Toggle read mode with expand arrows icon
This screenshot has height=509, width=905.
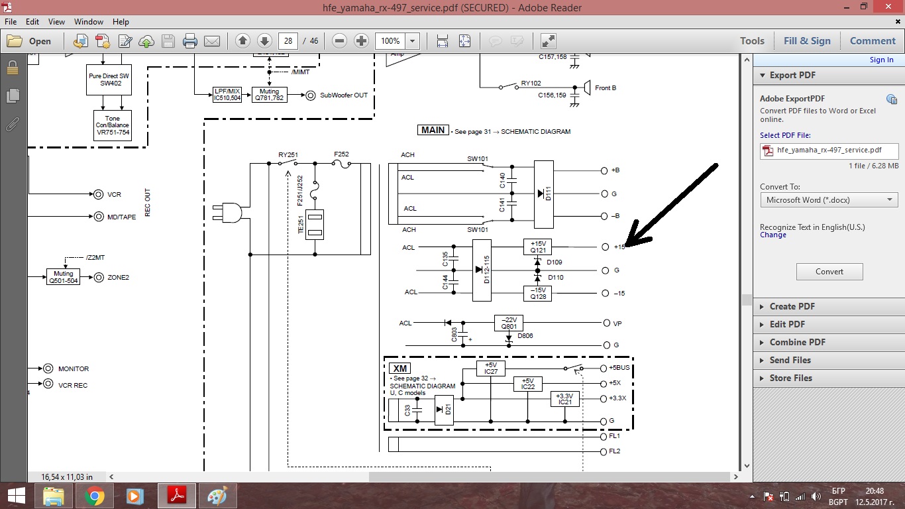pos(548,41)
